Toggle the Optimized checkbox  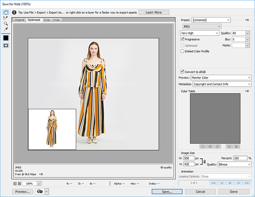click(182, 46)
